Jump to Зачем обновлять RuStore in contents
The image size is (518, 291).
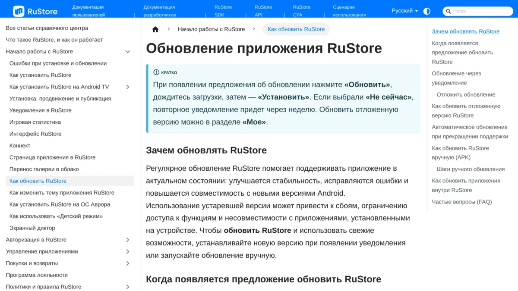point(465,31)
